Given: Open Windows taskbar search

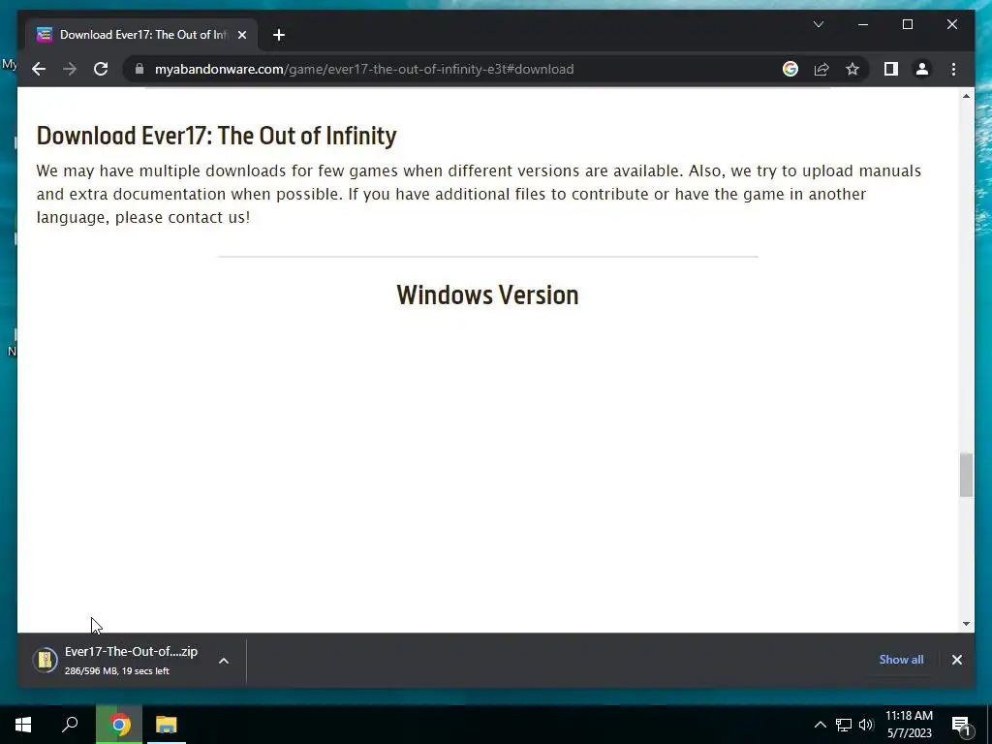Looking at the screenshot, I should pos(70,725).
